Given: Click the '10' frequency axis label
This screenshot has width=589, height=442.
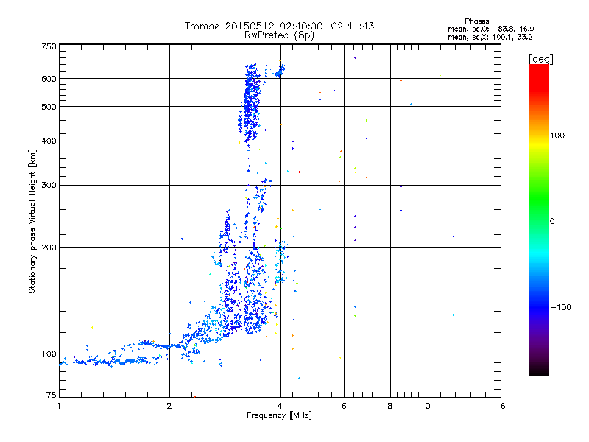Looking at the screenshot, I should tap(426, 406).
